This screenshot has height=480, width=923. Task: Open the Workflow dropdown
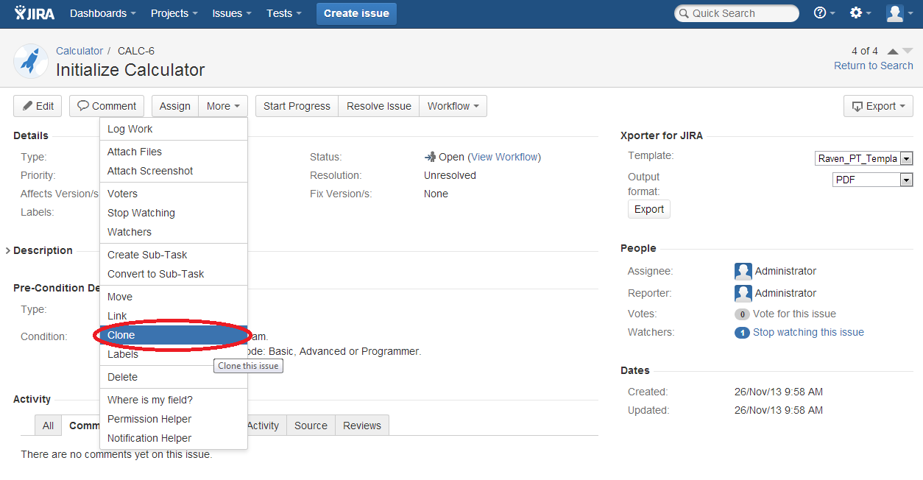coord(453,106)
